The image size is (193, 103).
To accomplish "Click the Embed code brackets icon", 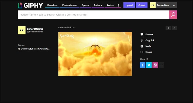I will click(x=142, y=52).
